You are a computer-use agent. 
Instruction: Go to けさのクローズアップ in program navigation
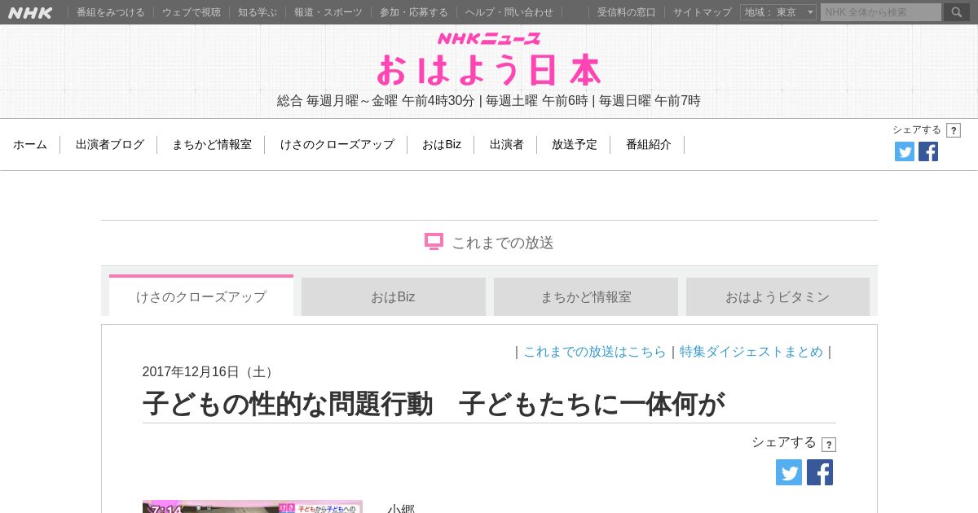[x=337, y=144]
